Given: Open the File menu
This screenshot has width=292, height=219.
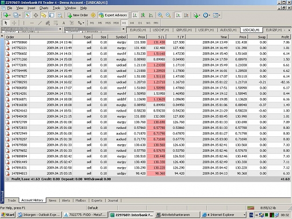Looking at the screenshot, I should [x=9, y=8].
